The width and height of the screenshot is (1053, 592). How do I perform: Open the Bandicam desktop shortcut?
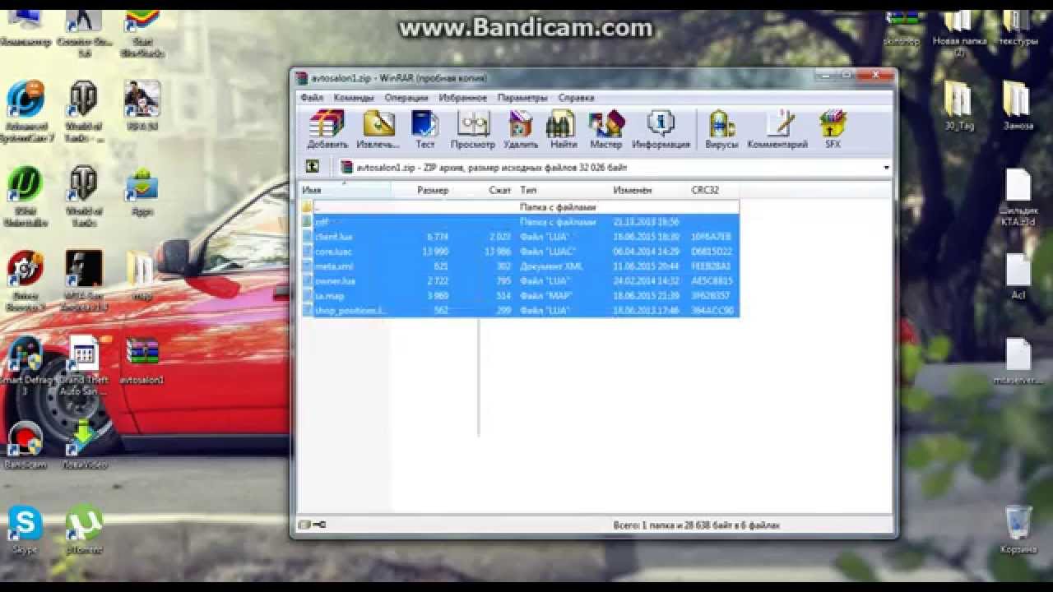coord(25,445)
